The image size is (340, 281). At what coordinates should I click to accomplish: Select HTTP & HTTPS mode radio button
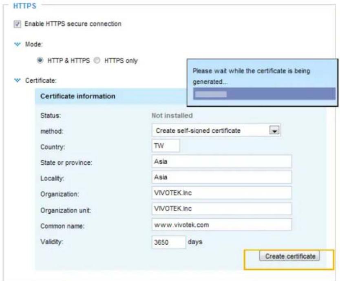click(40, 60)
